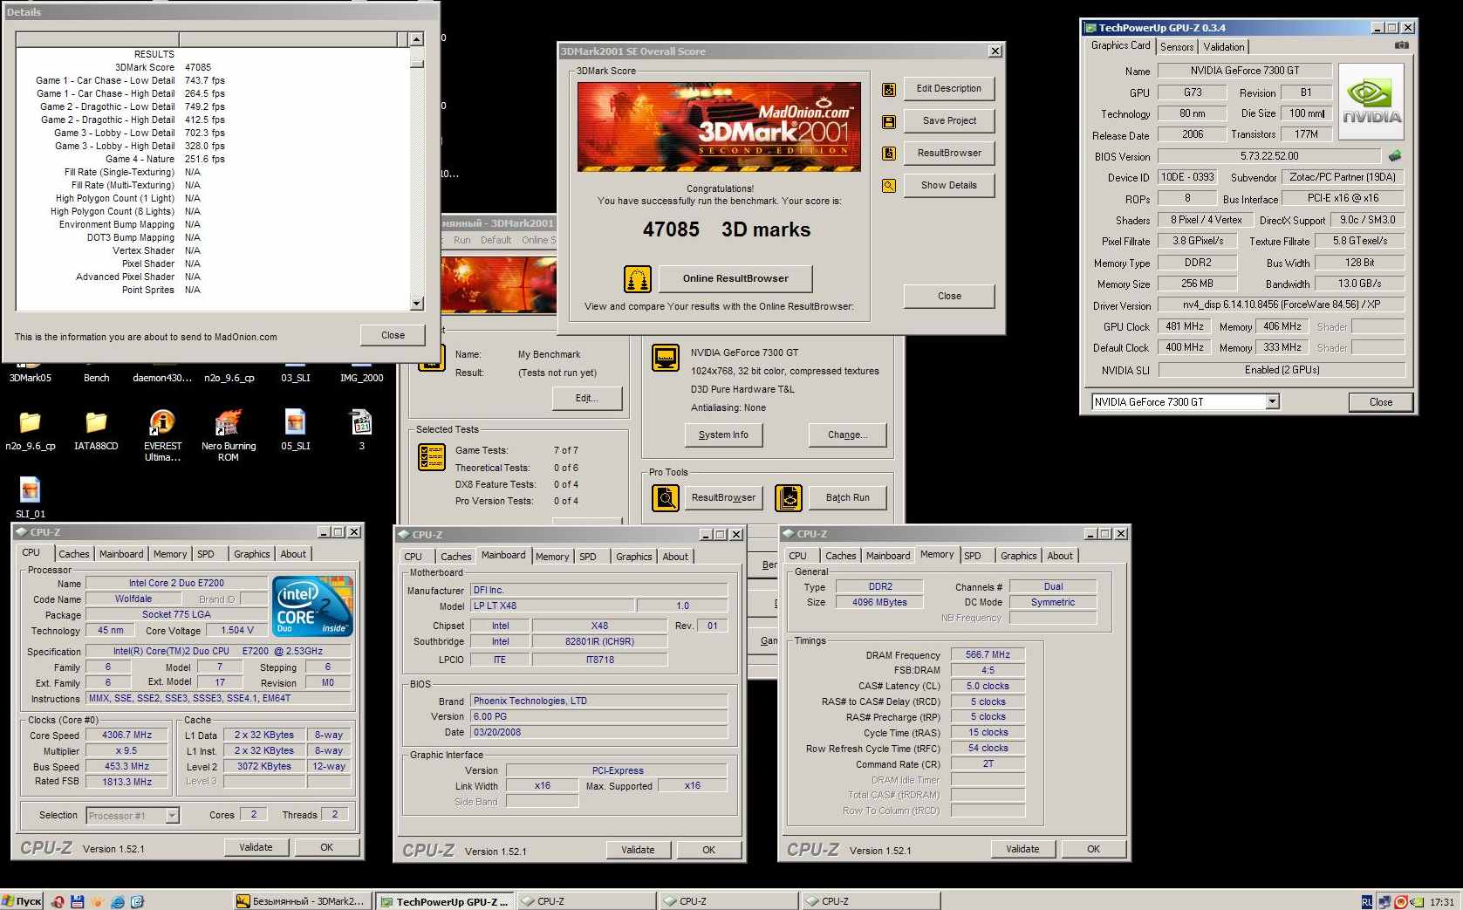Open SPD tab in the CPU-Z Mainboard window

pos(588,557)
